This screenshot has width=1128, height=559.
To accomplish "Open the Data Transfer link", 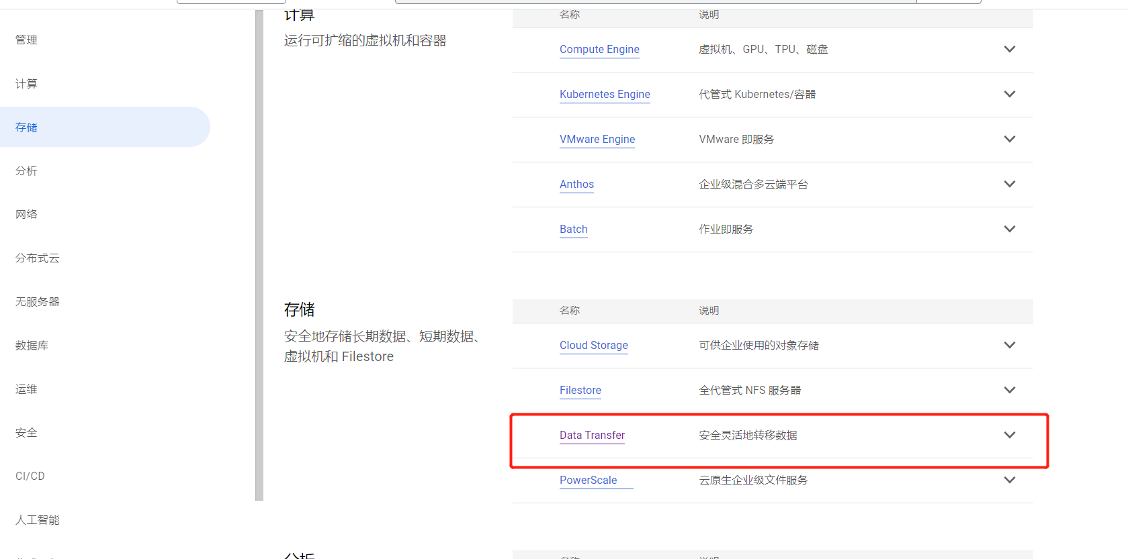I will pyautogui.click(x=592, y=436).
